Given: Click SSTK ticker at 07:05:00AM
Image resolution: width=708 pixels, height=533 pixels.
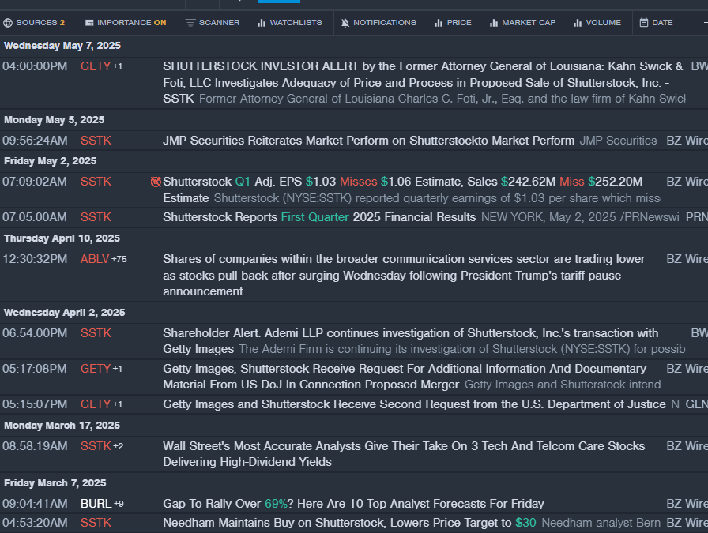Looking at the screenshot, I should click(x=96, y=217).
